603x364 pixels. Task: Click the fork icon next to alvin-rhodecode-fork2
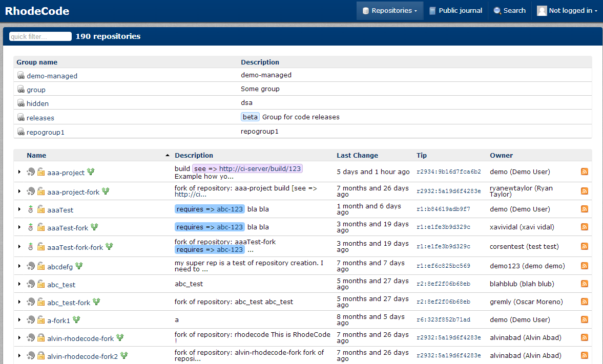[124, 355]
